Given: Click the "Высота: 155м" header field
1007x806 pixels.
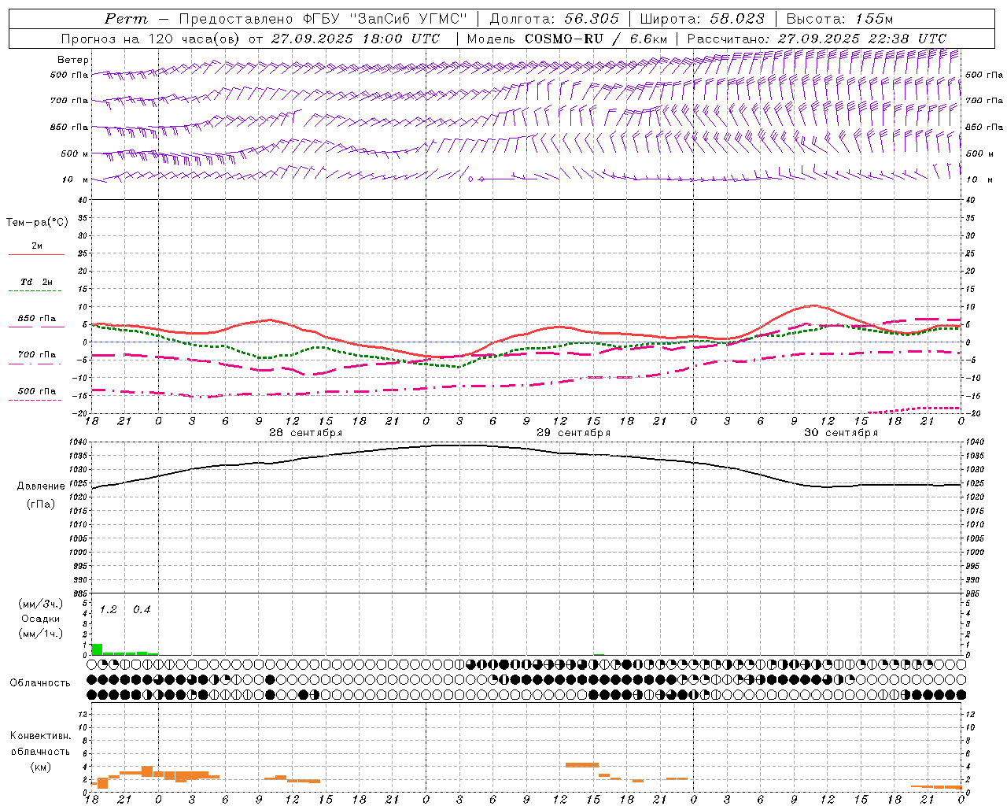Looking at the screenshot, I should pos(839,19).
